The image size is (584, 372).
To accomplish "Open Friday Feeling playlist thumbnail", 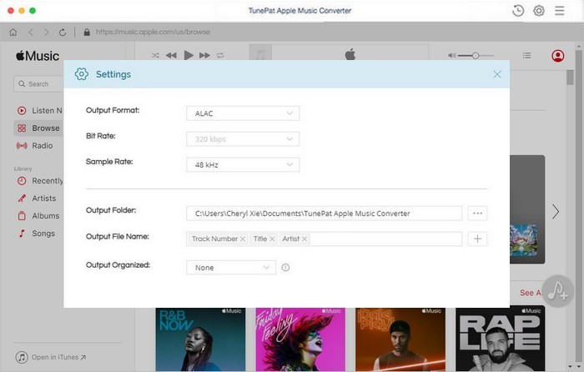I will pos(300,339).
